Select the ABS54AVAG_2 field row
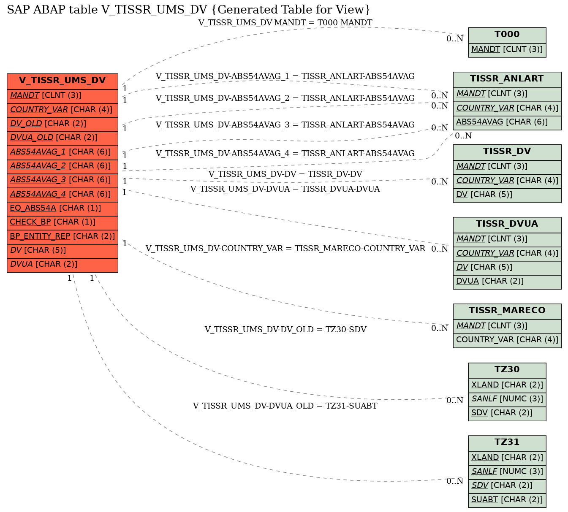Image resolution: width=568 pixels, height=512 pixels. (x=63, y=166)
